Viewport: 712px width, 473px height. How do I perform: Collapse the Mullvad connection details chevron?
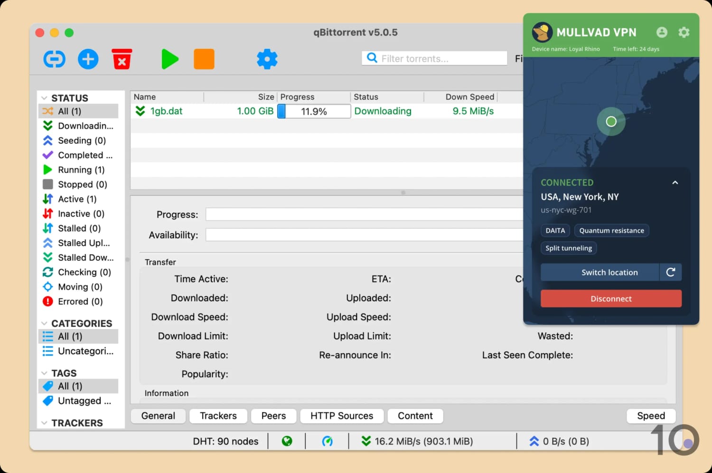pos(675,182)
